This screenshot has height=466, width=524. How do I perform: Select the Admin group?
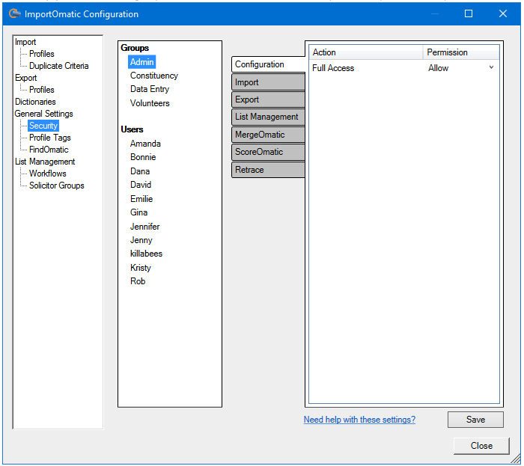point(142,62)
